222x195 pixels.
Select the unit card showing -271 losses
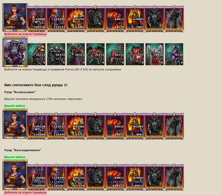click(76, 19)
